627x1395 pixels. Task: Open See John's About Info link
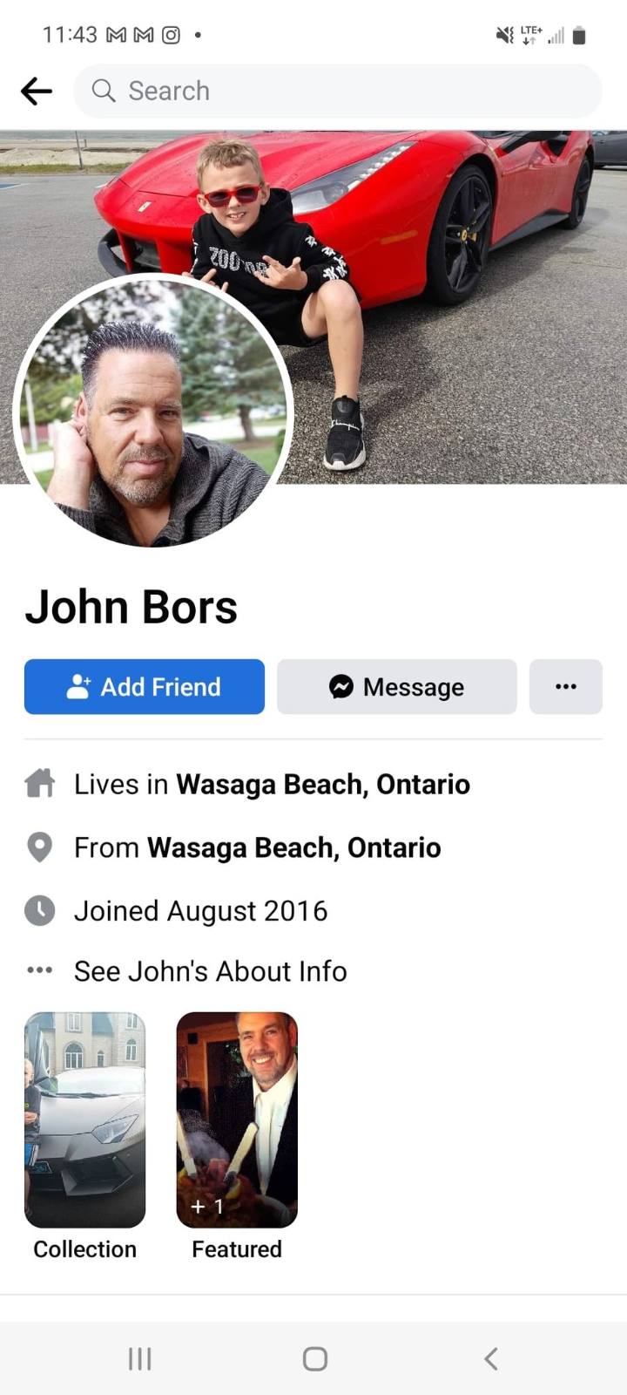click(211, 971)
